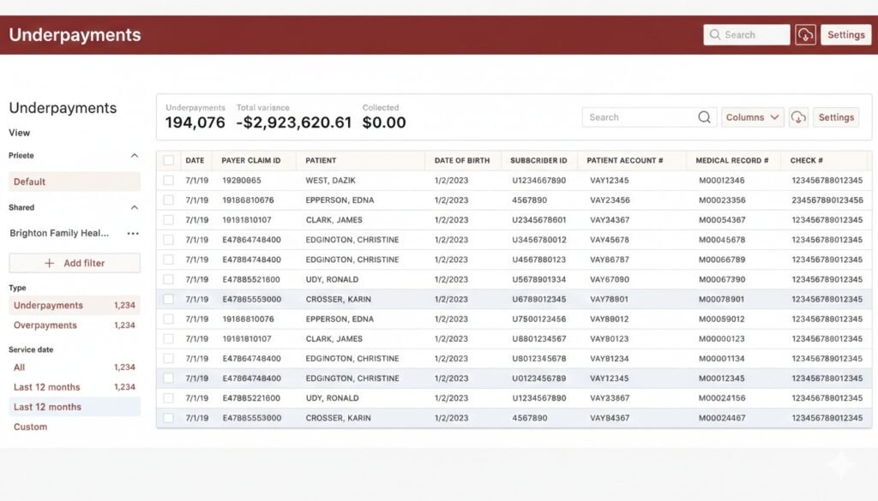Click Settings button in the top header

[845, 35]
